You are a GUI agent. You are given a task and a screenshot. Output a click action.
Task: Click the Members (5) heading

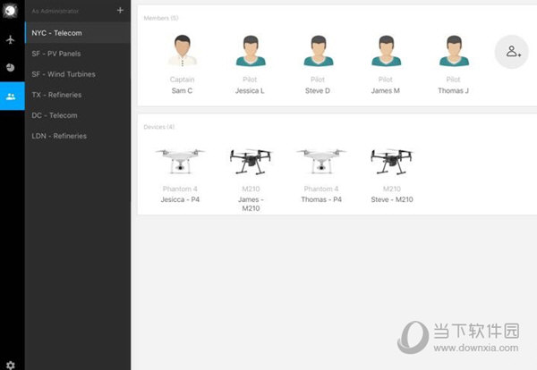pyautogui.click(x=161, y=18)
